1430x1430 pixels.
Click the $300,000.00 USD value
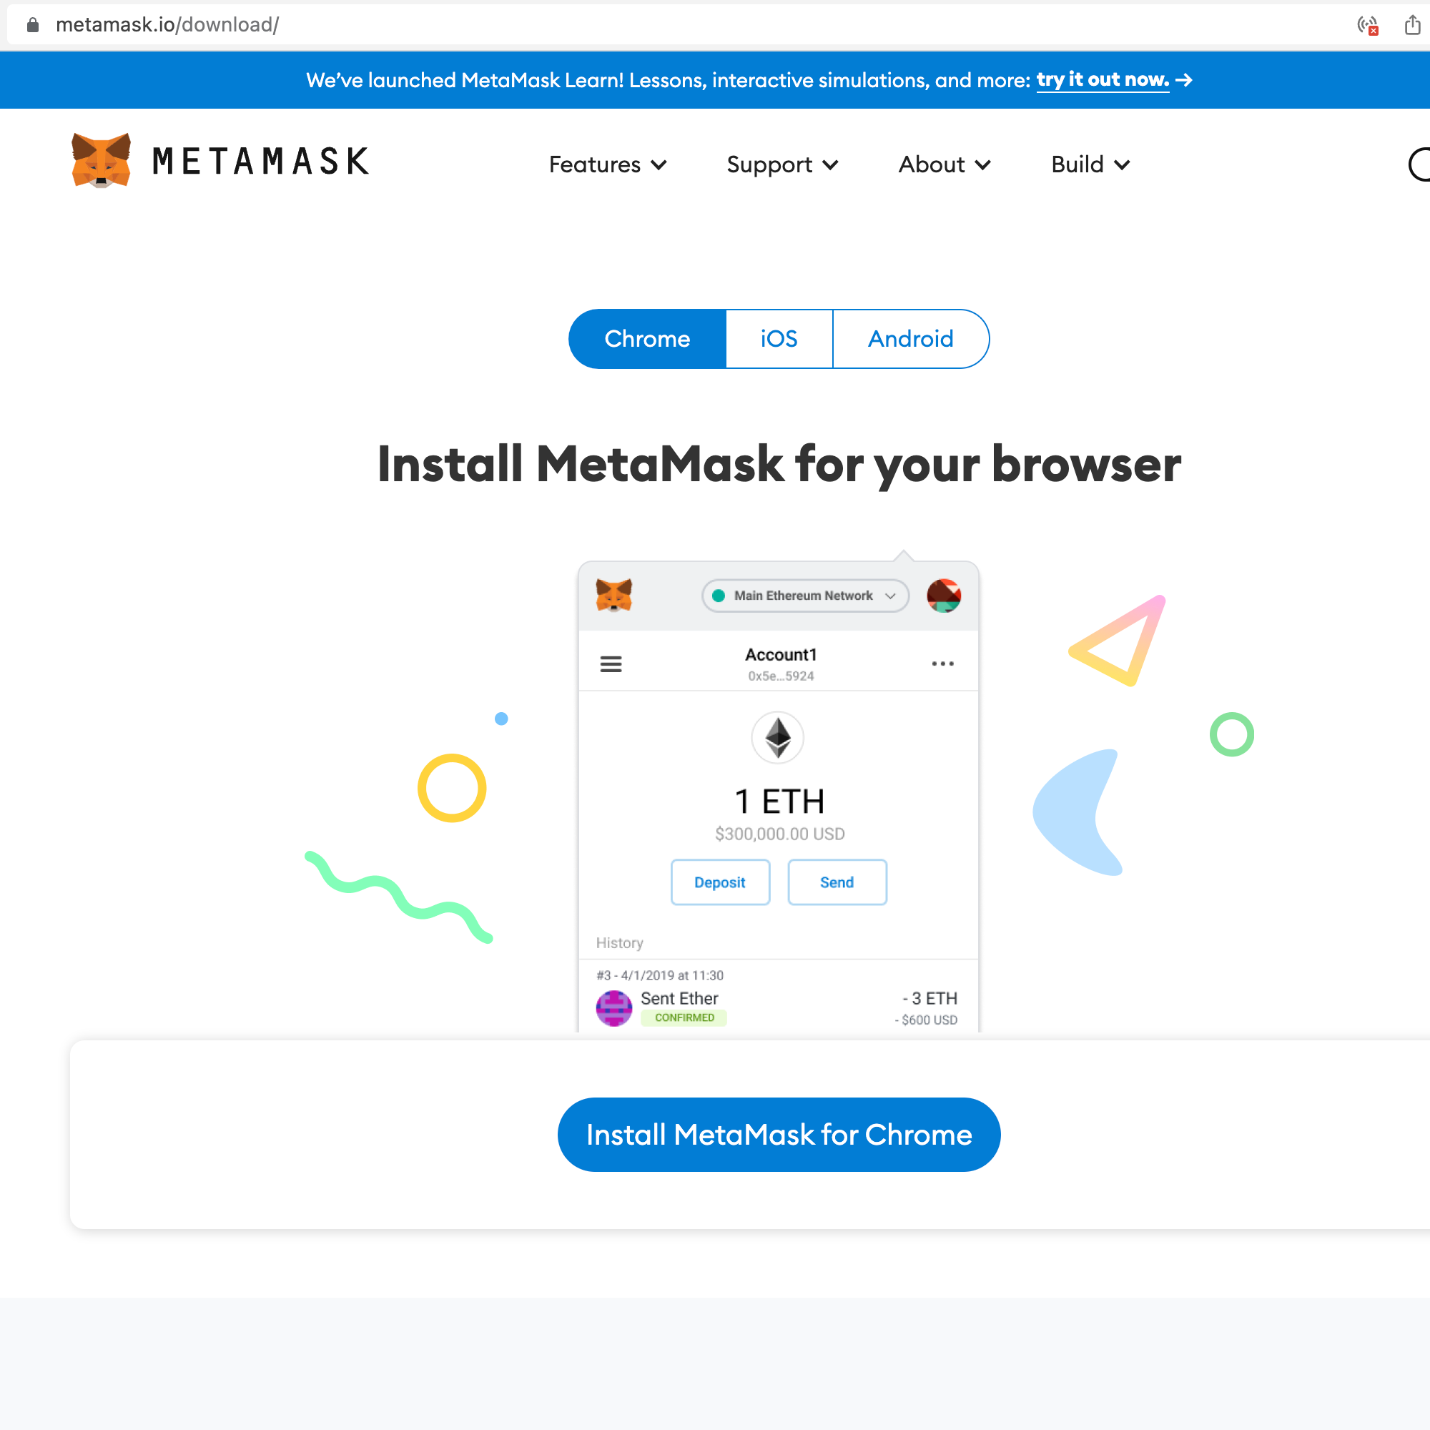[x=779, y=834]
